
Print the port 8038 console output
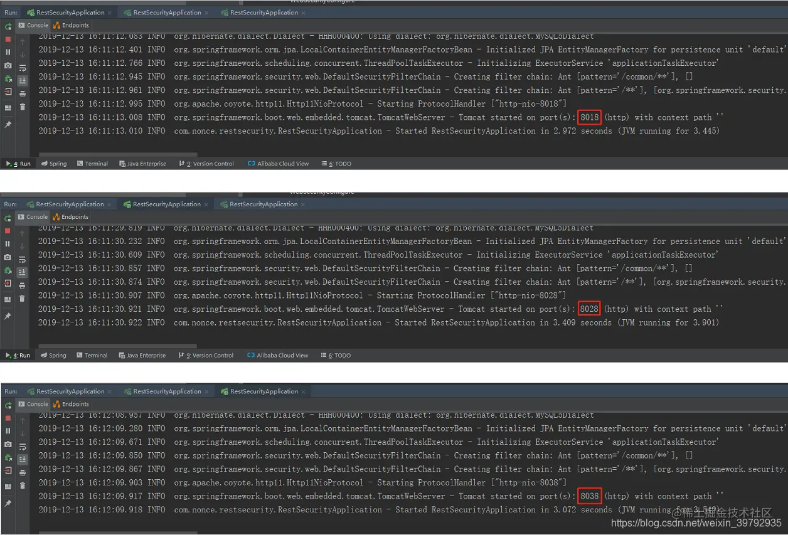coord(23,472)
